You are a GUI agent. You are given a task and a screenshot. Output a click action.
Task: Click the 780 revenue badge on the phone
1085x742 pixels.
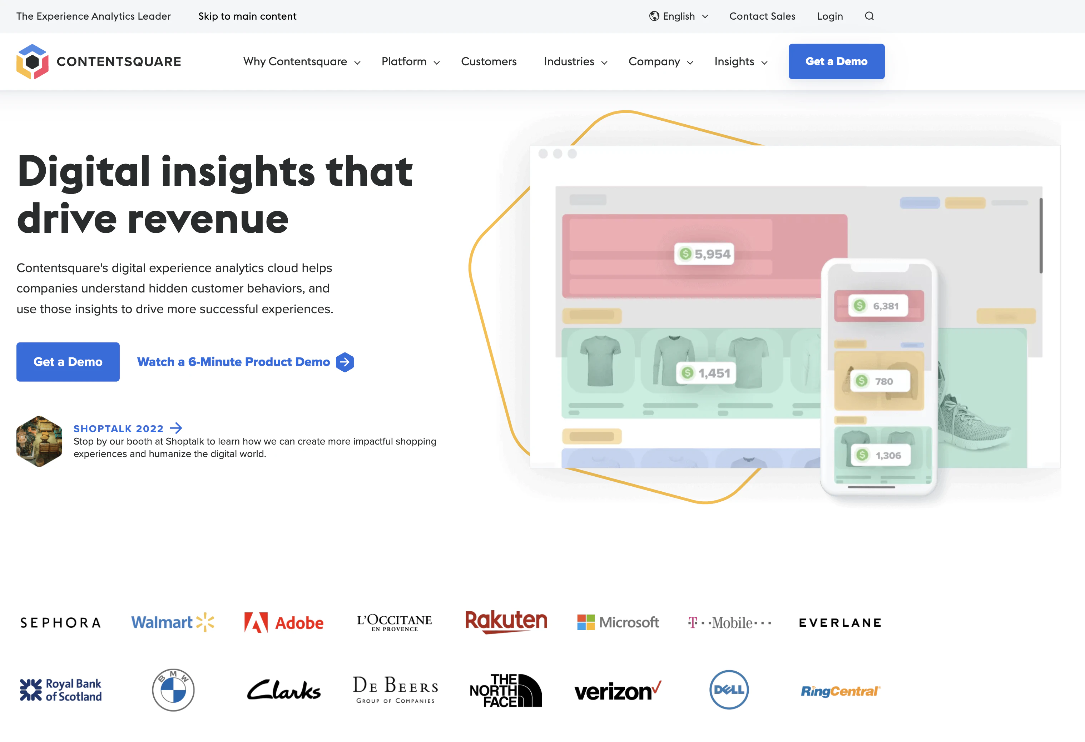(880, 381)
